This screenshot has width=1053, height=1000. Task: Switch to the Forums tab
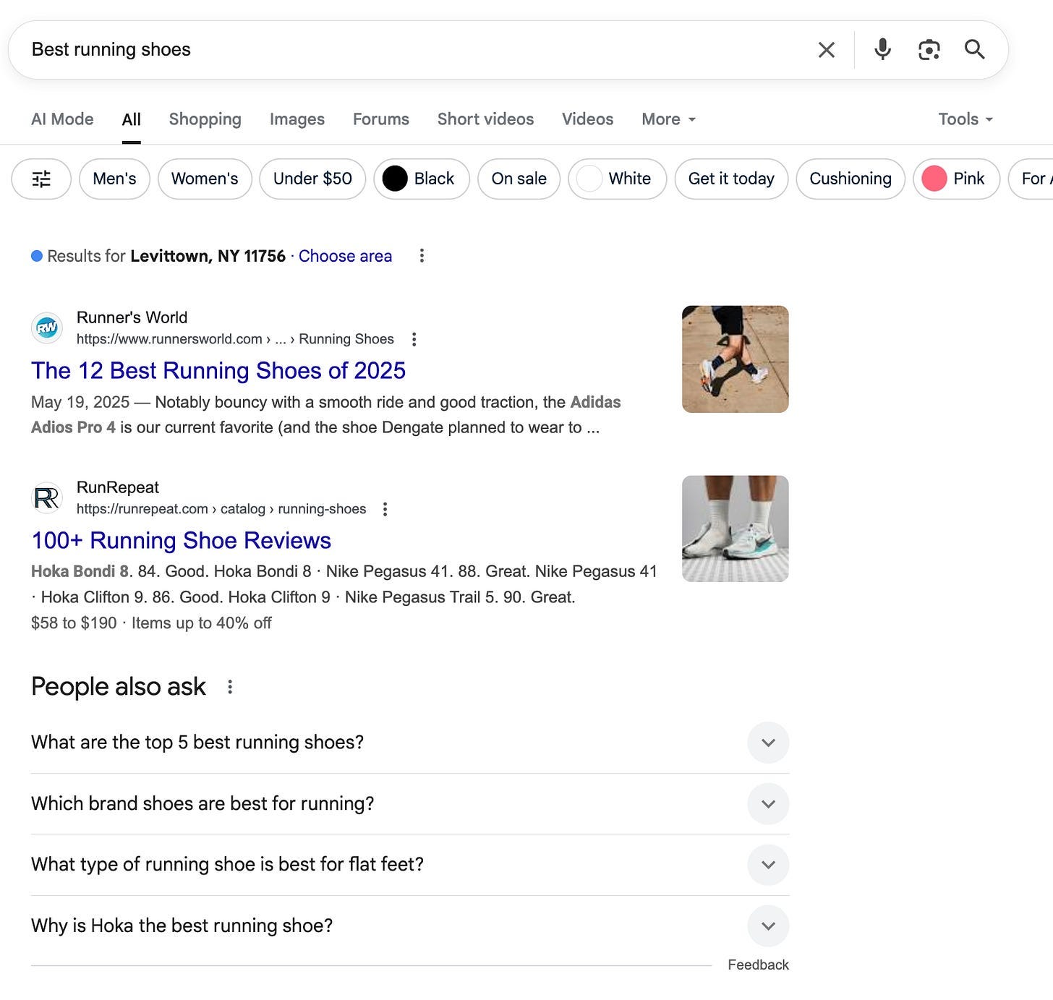pos(381,119)
